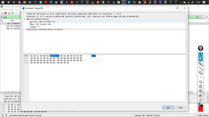This screenshot has height=117, width=209.
Task: Select the highlighter marker tool
Action: 201,64
